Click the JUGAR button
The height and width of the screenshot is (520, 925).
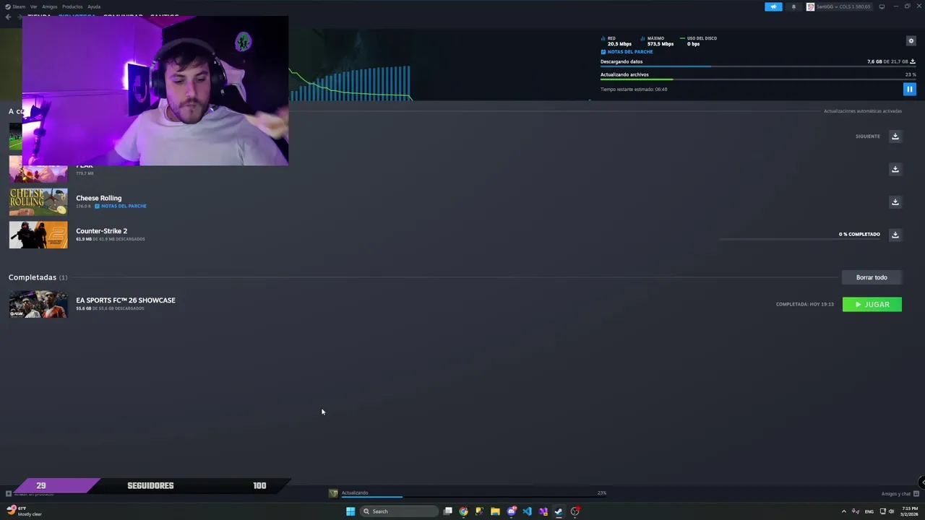872,304
